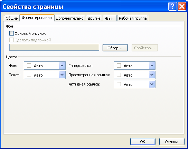Image resolution: width=189 pixels, height=150 pixels.
Task: Click the Свойства... button
Action: [144, 48]
